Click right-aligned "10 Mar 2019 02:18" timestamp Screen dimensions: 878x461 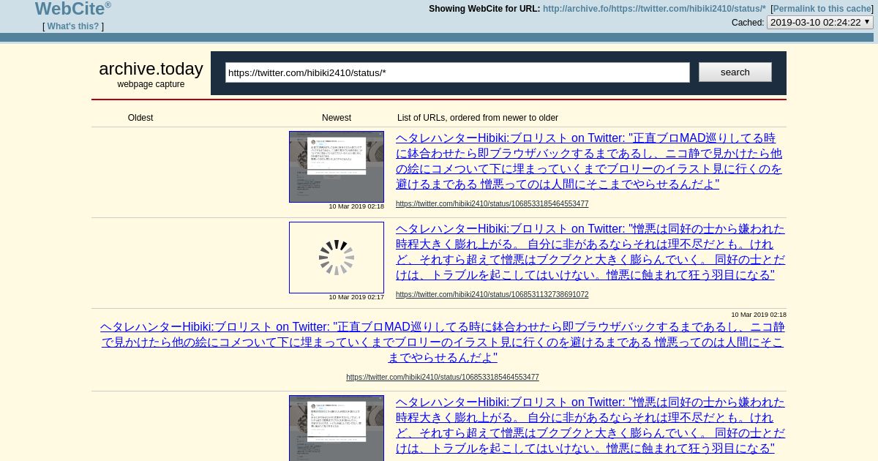pos(759,315)
